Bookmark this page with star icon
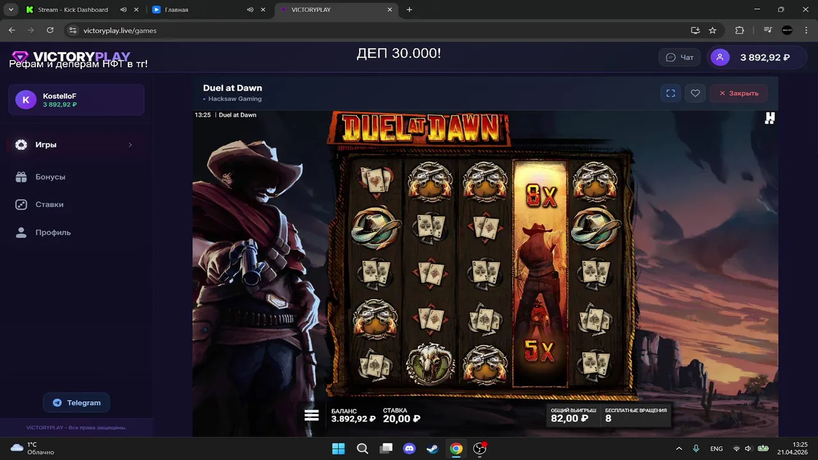818x460 pixels. point(713,30)
